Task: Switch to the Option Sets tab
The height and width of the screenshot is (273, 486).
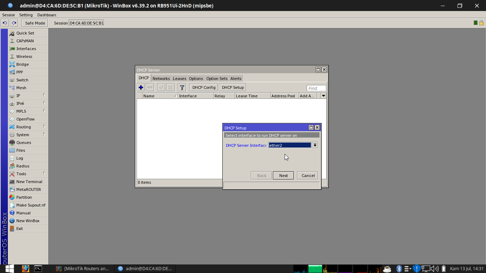Action: [217, 79]
